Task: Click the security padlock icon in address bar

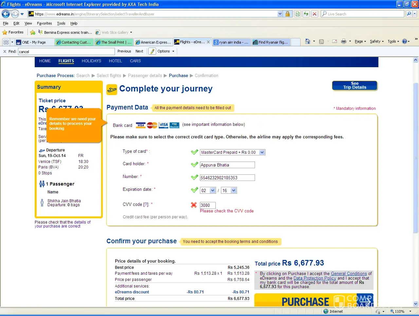Action: tap(287, 14)
